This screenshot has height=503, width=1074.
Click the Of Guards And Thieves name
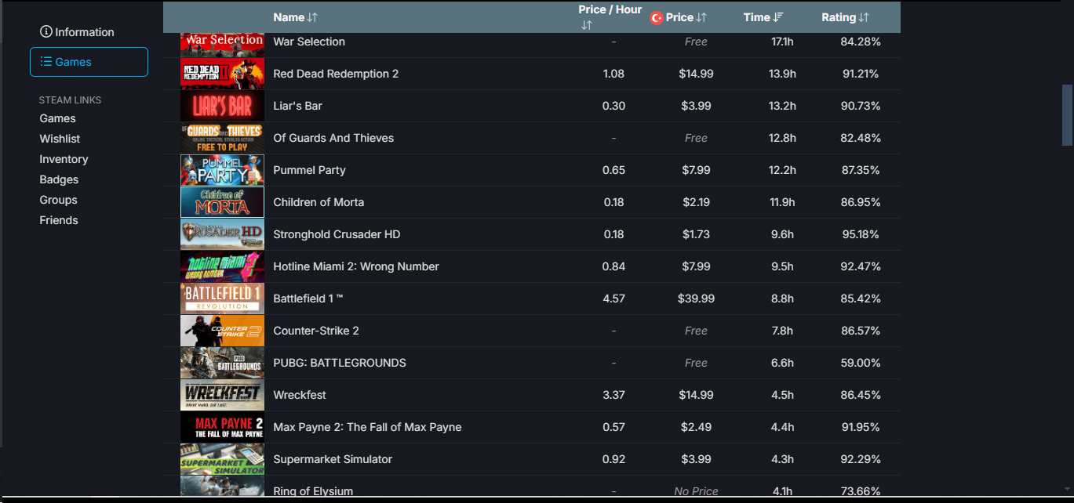coord(333,138)
